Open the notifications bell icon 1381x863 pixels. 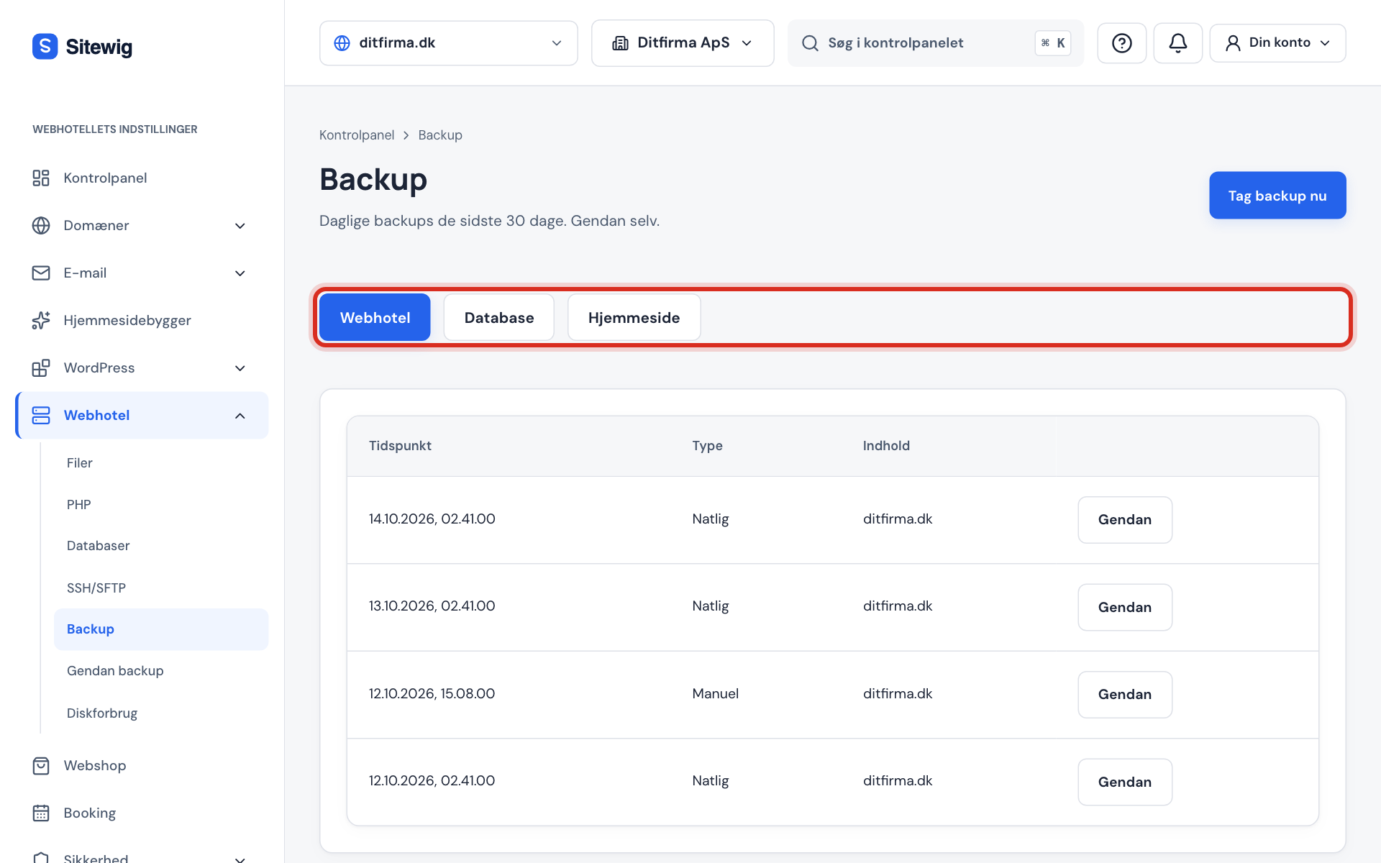1177,43
